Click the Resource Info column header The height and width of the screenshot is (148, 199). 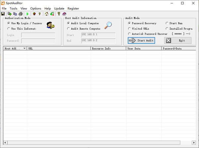tap(108, 48)
